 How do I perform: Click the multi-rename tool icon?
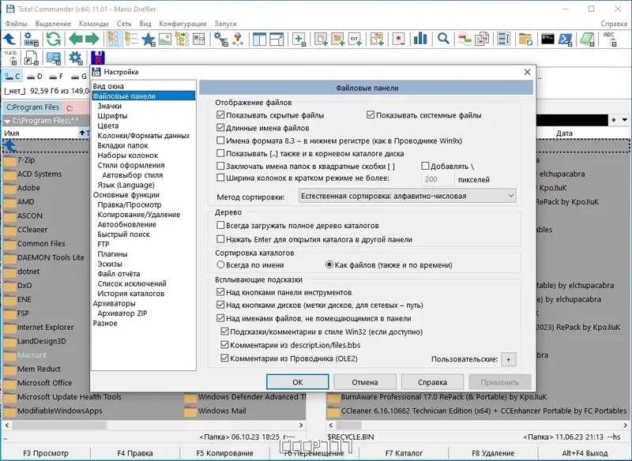pyautogui.click(x=503, y=39)
